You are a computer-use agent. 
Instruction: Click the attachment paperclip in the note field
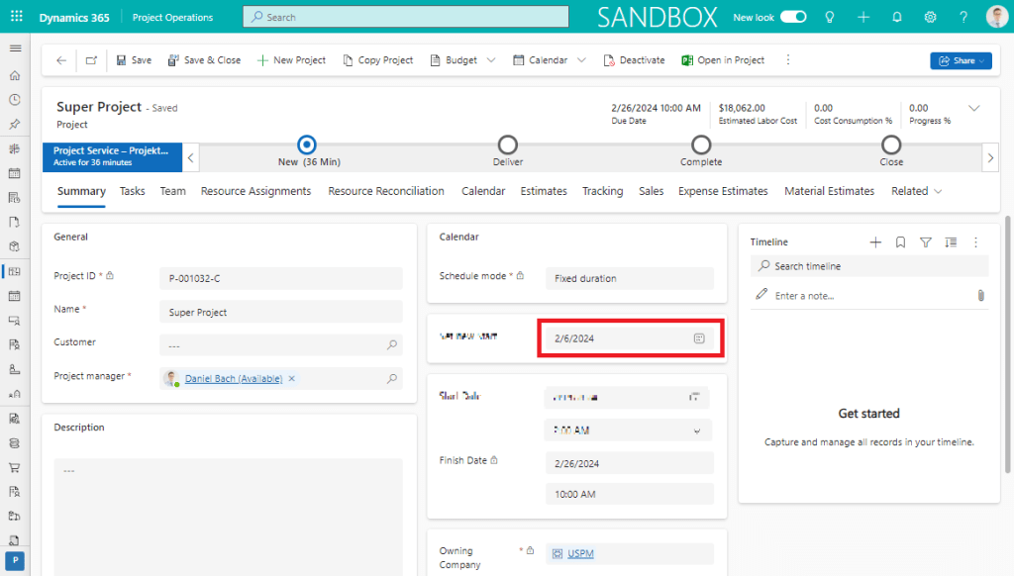click(x=980, y=295)
